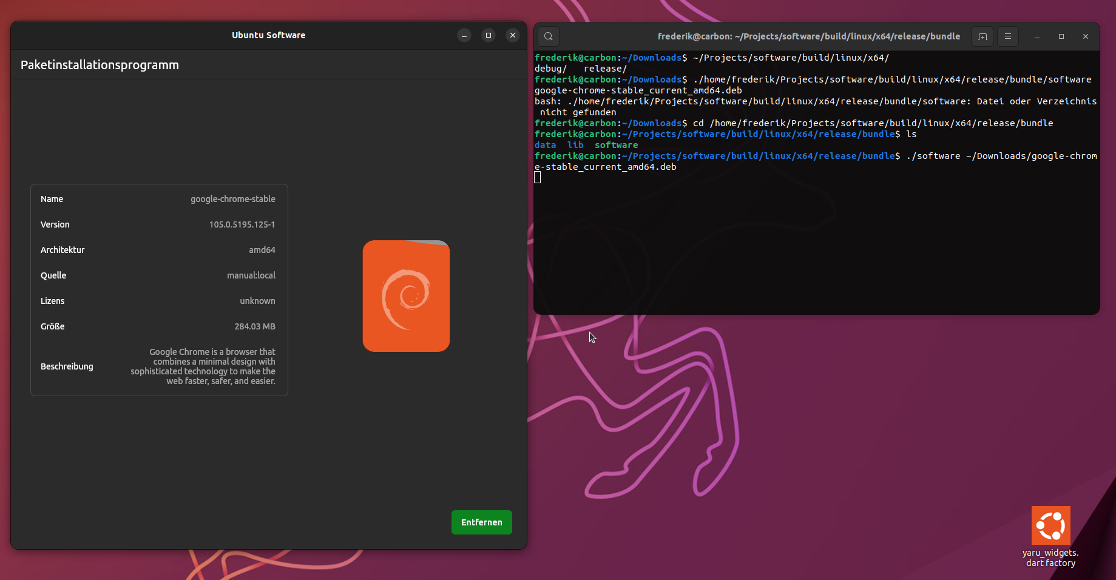The width and height of the screenshot is (1116, 580).
Task: Click the amd64 architecture value
Action: click(x=262, y=250)
